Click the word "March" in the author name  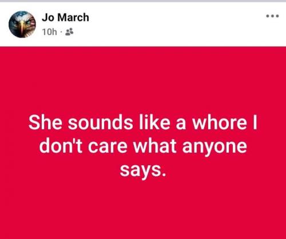(x=73, y=18)
